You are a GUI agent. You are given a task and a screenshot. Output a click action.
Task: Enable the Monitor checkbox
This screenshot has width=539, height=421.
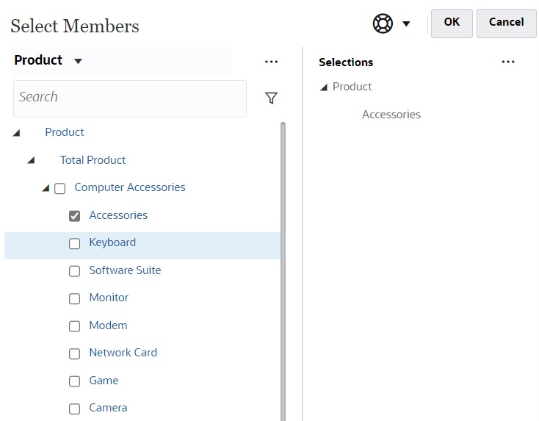pyautogui.click(x=74, y=298)
